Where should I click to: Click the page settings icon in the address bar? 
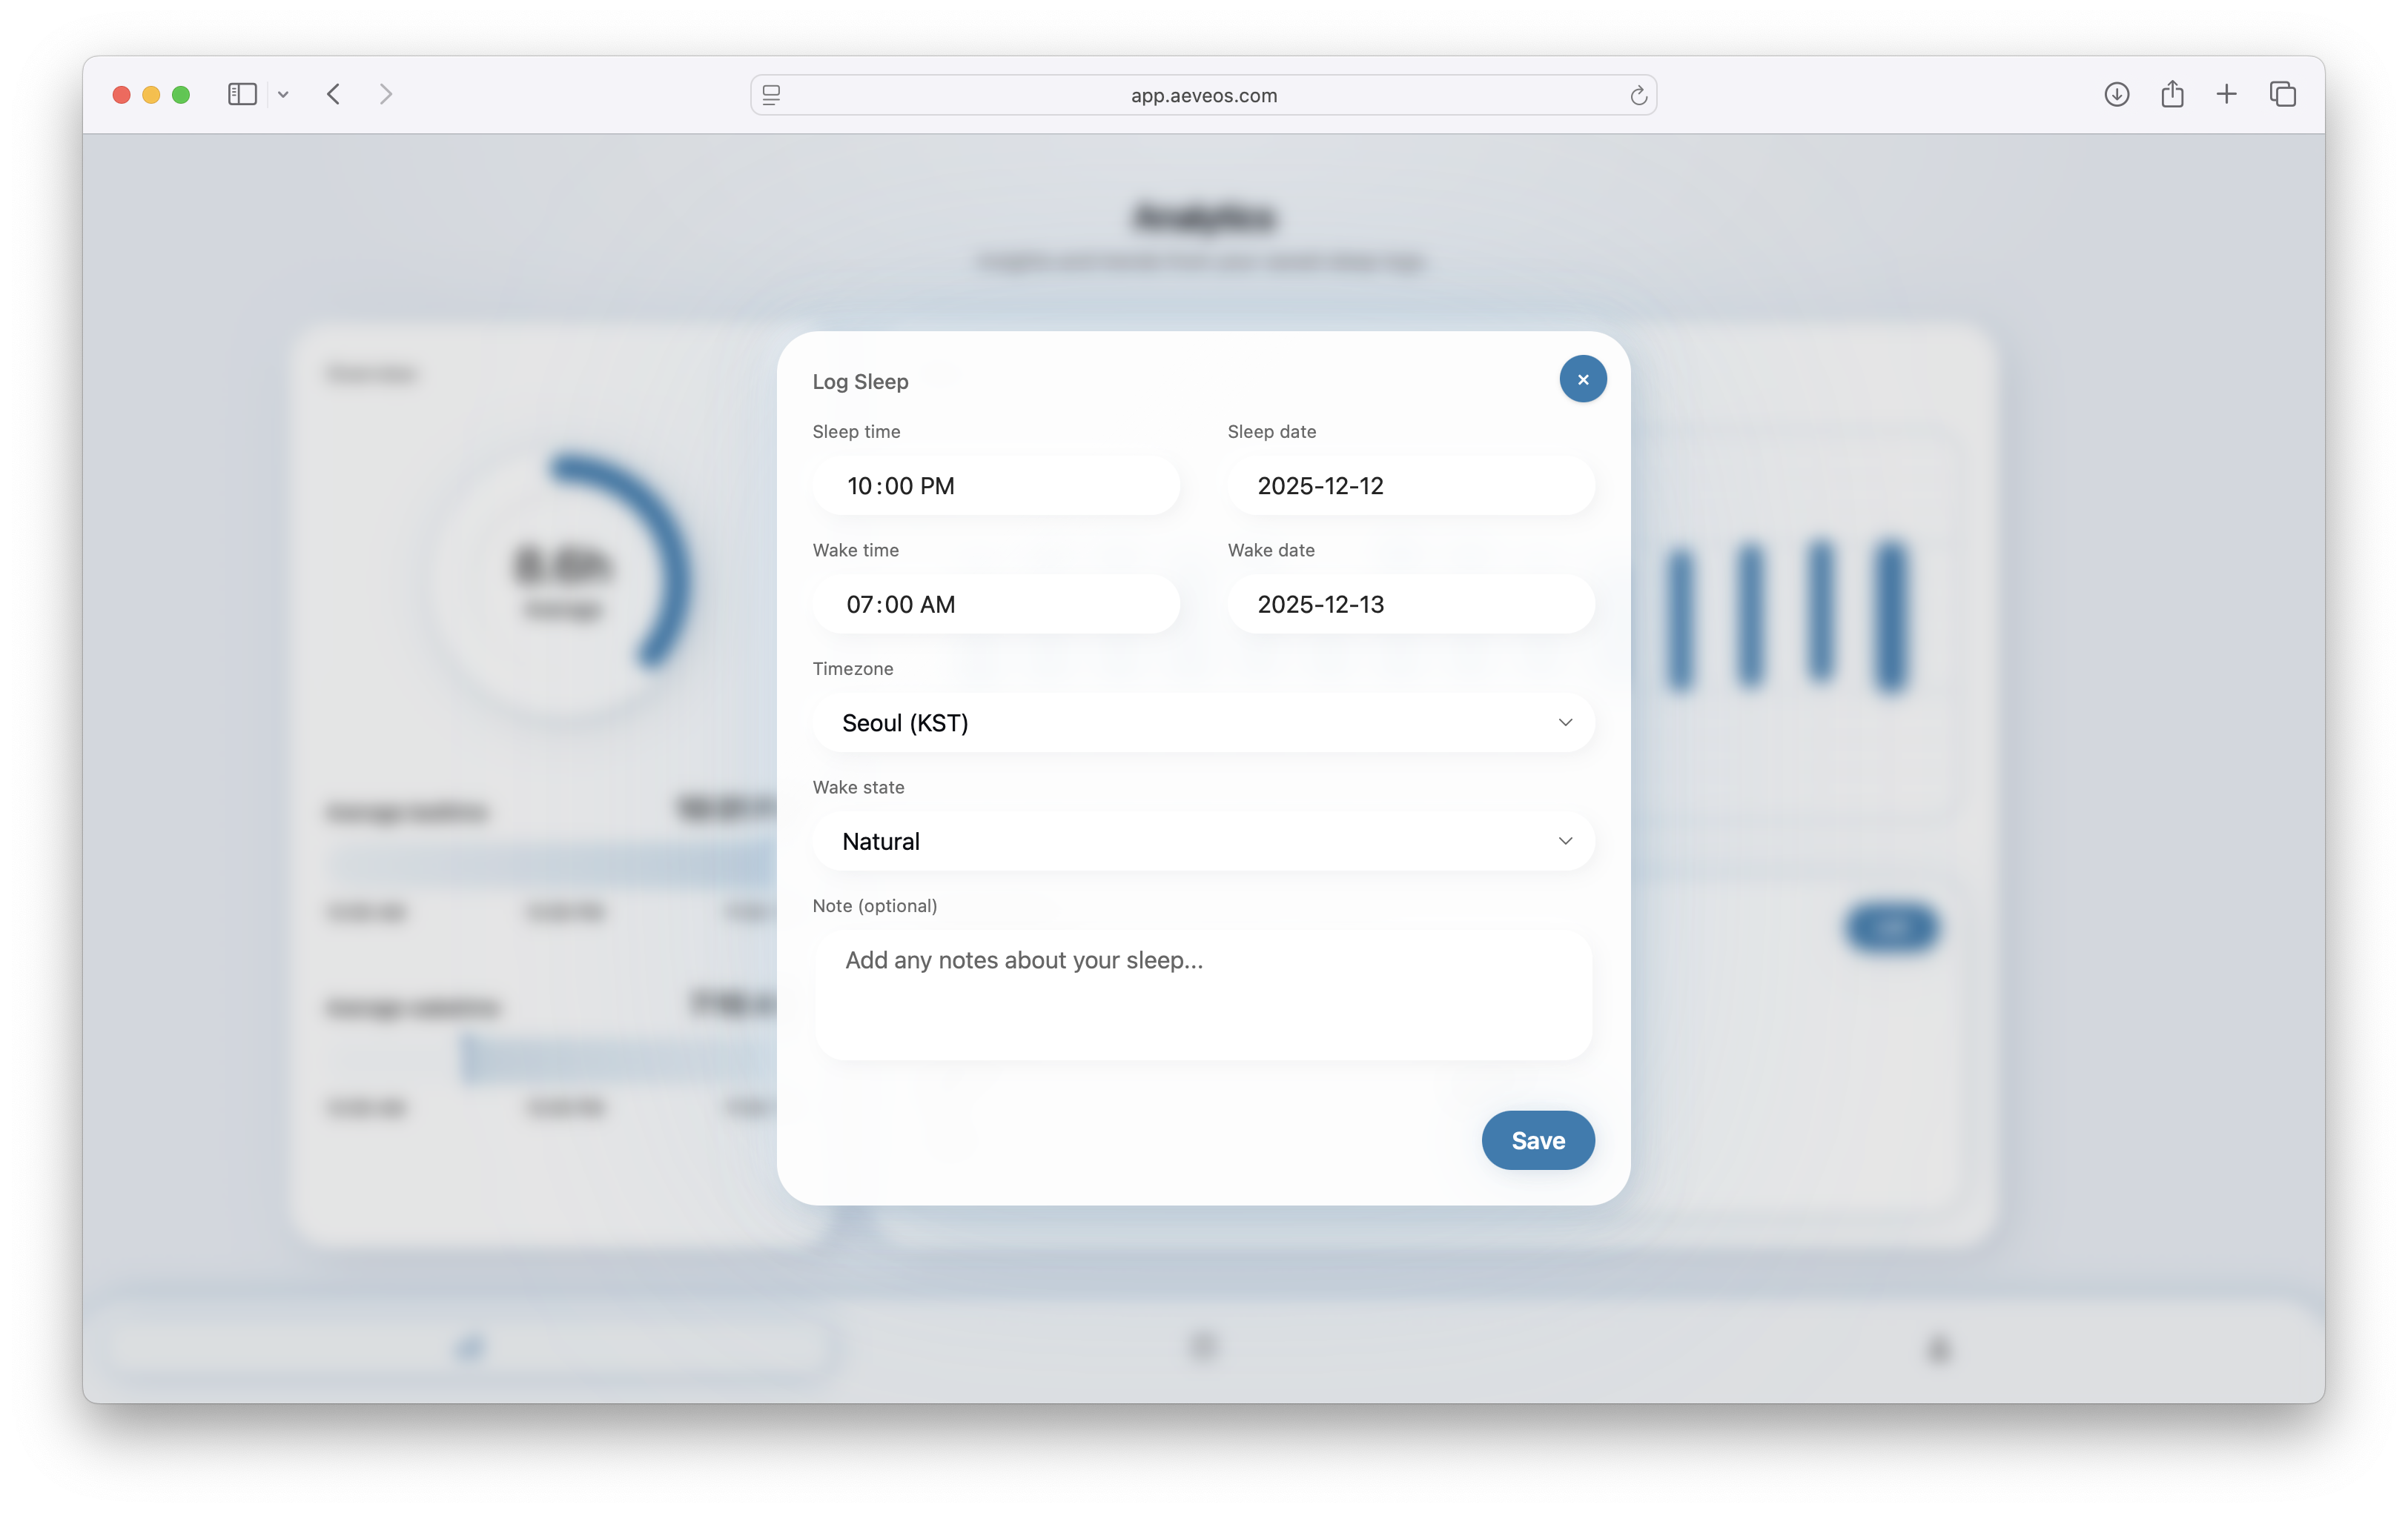click(x=771, y=95)
